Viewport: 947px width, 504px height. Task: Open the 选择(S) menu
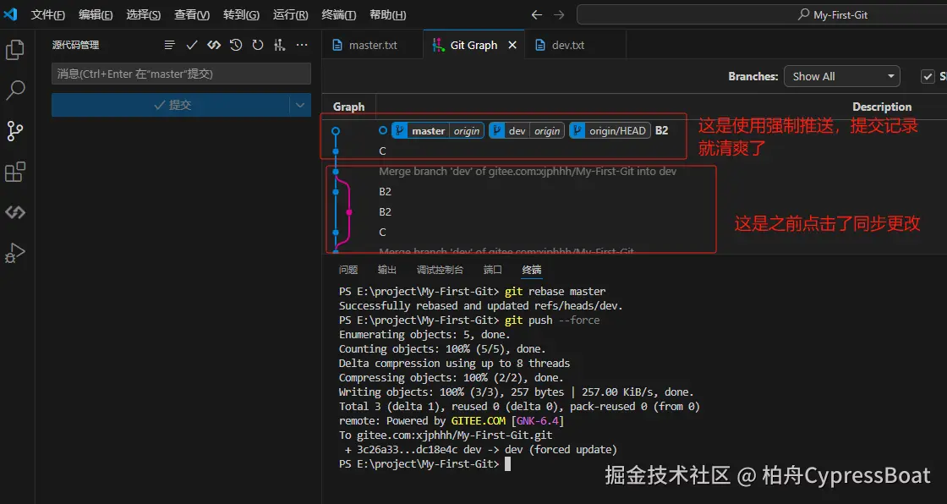143,14
